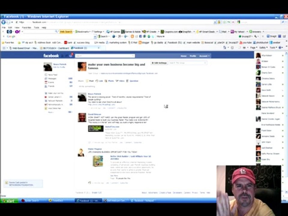Select Question in the share options

pos(132,81)
